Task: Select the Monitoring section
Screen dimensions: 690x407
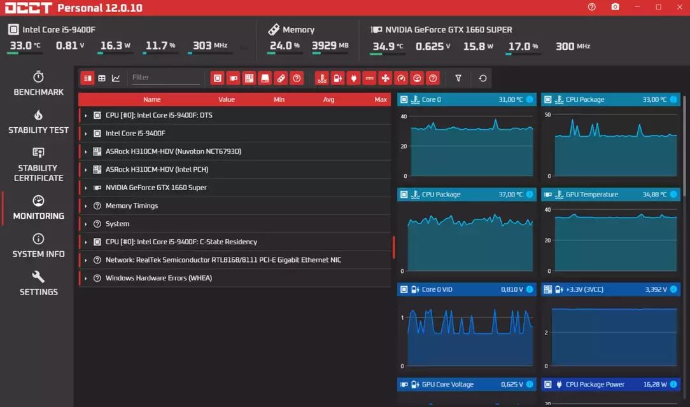Action: pyautogui.click(x=38, y=207)
